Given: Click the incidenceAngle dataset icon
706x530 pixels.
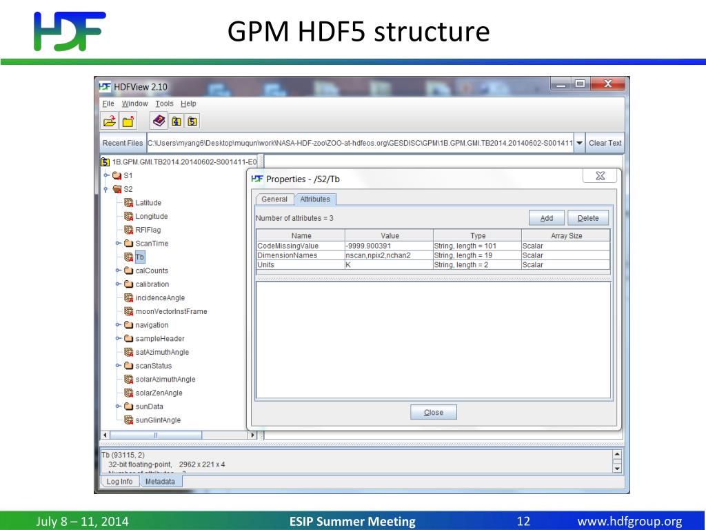Looking at the screenshot, I should click(129, 298).
